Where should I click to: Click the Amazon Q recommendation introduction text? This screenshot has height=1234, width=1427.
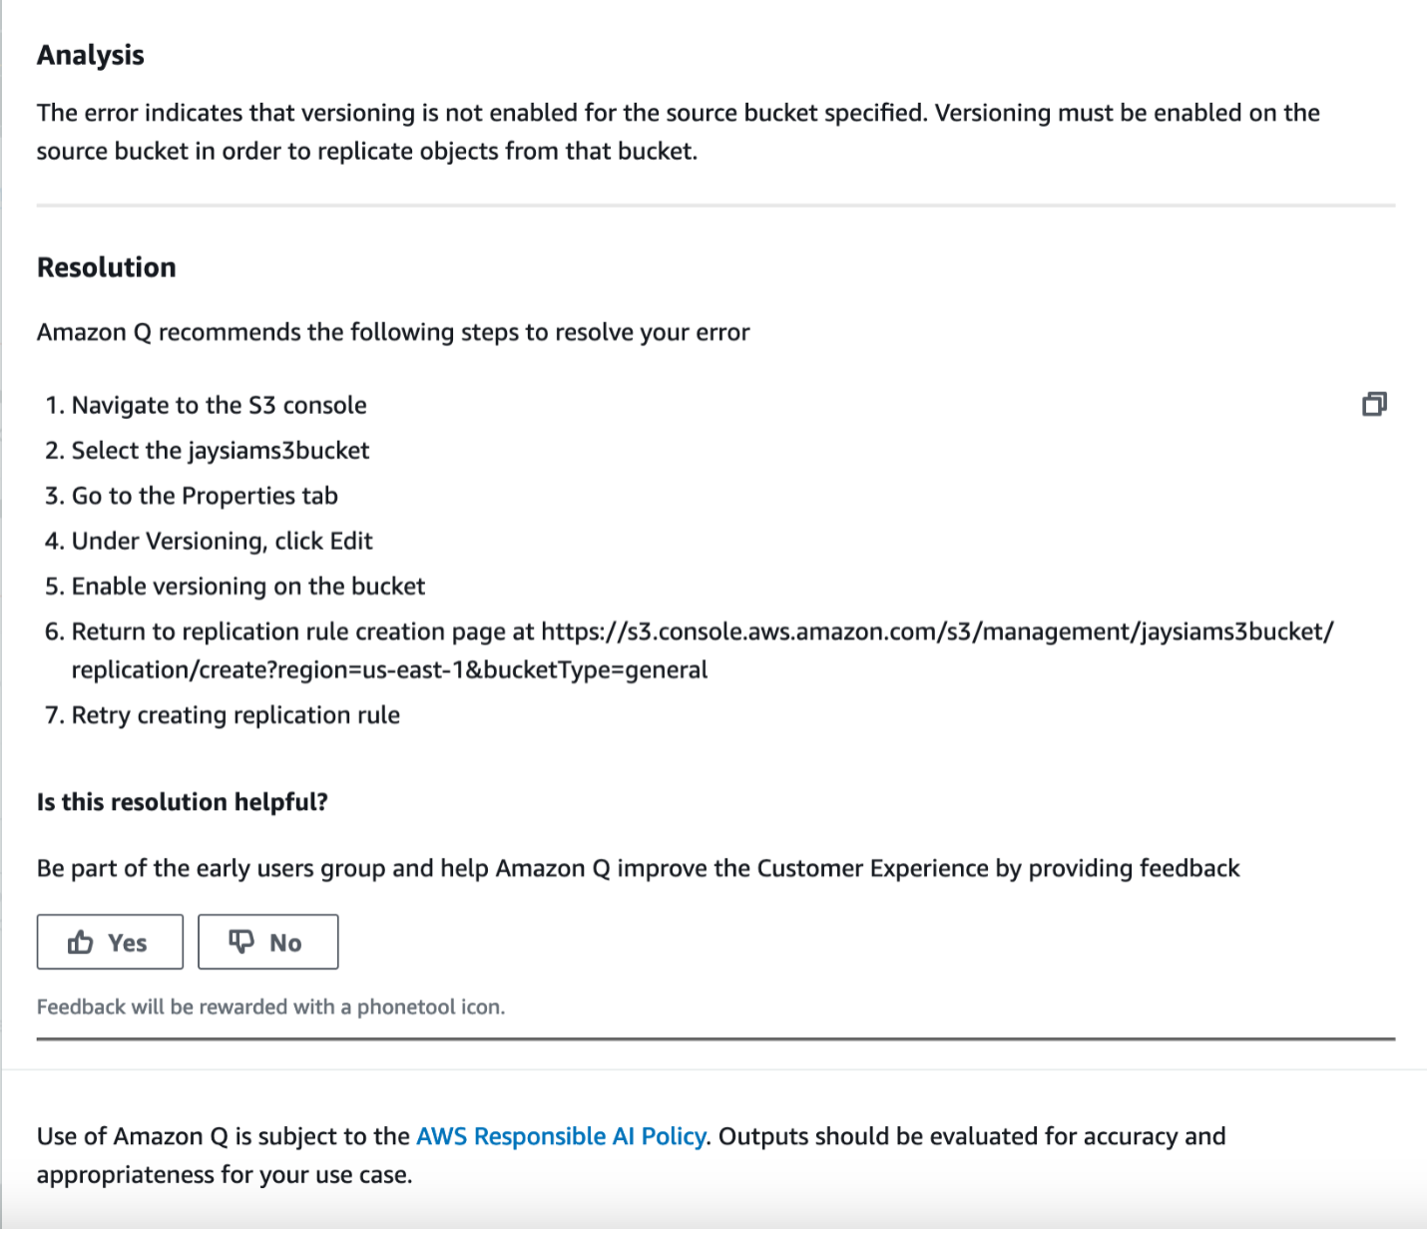(x=393, y=331)
